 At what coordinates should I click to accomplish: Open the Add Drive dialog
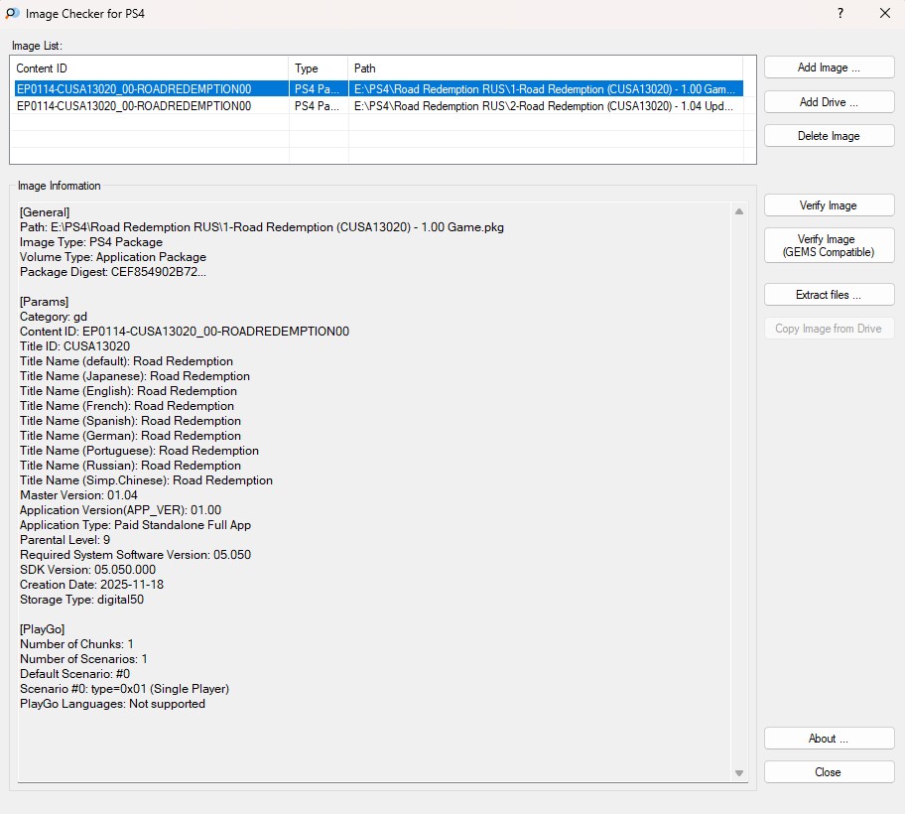pos(829,101)
